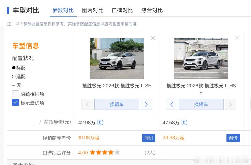The height and width of the screenshot is (165, 251).
Task: Click the 选配 legend entry
Action: tap(19, 76)
